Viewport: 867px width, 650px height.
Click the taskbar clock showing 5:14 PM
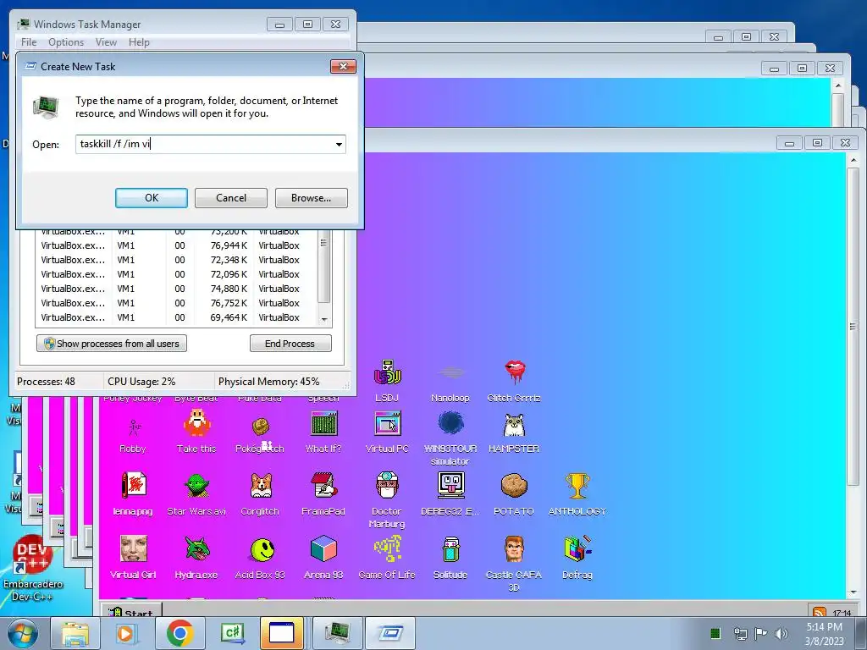[824, 633]
